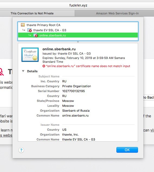The width and height of the screenshot is (154, 172).
Task: Click the Expires February 10, 2019 line
Action: pos(84,60)
